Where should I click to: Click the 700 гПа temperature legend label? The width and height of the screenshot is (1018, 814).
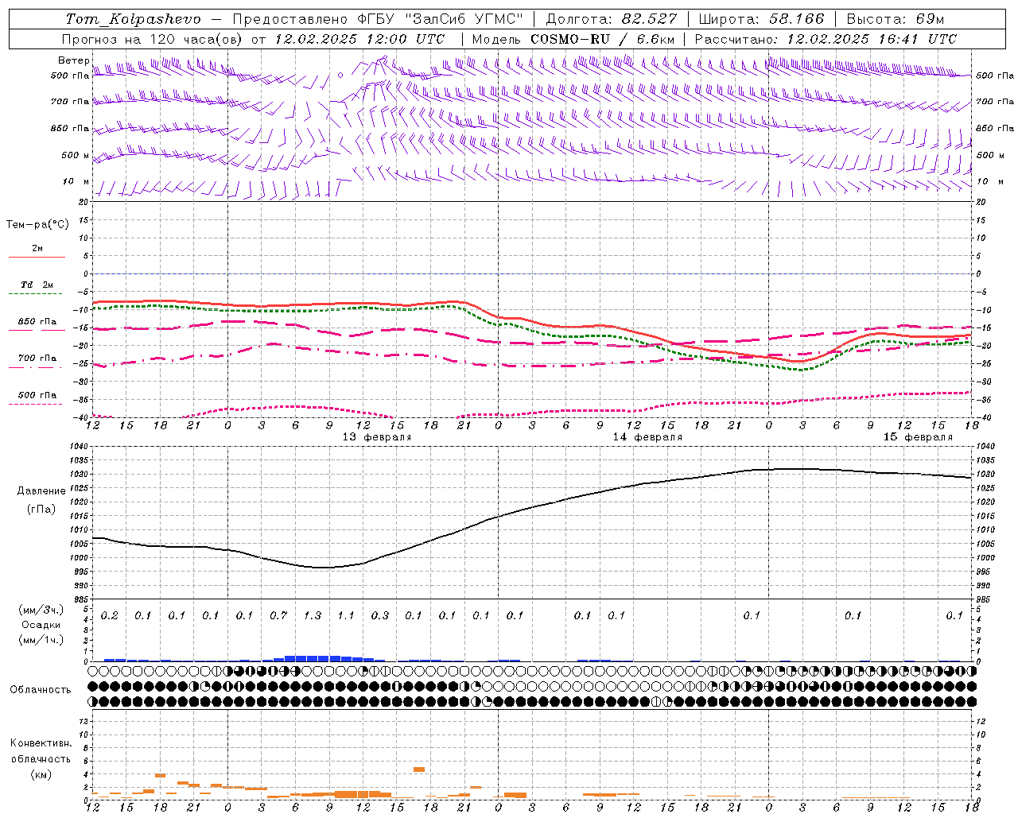click(x=37, y=359)
